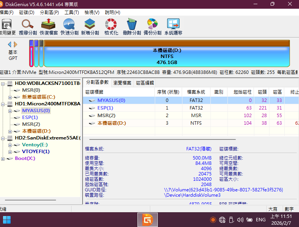299x227 pixels.
Task: Click the HD0 WDBLACK disk icon in tree
Action: click(x=10, y=83)
